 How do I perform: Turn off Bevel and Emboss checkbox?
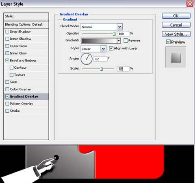pos(7,61)
